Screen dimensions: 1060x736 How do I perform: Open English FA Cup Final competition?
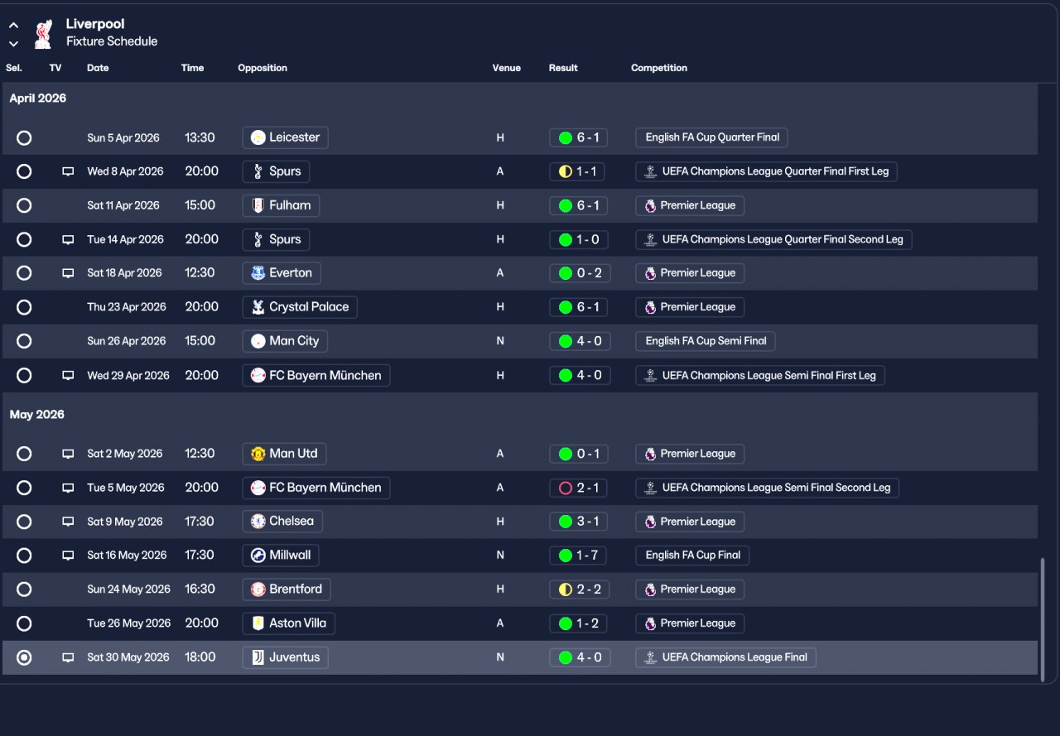click(x=692, y=556)
